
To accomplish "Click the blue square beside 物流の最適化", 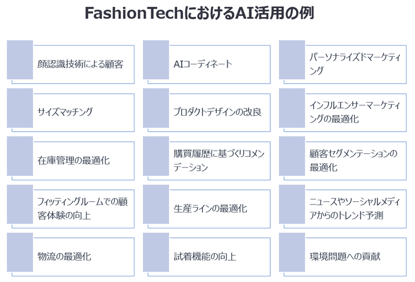I will [x=20, y=252].
